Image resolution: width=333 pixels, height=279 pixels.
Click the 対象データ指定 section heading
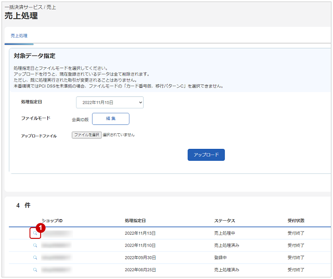(34, 56)
